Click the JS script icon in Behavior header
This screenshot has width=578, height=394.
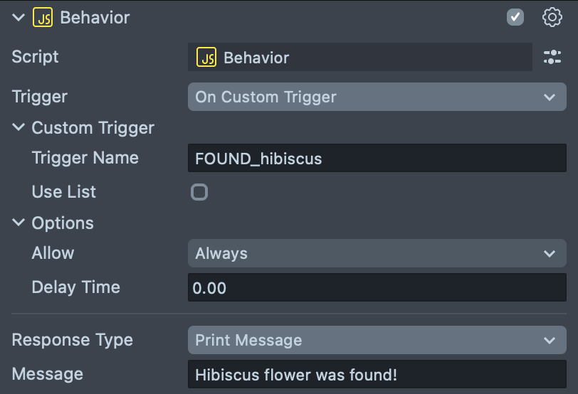coord(43,18)
